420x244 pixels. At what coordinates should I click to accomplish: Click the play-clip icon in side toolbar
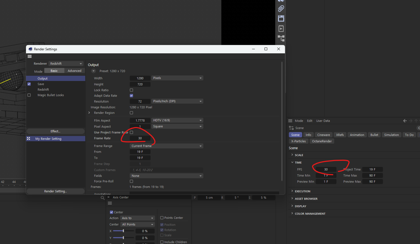[x=281, y=28]
